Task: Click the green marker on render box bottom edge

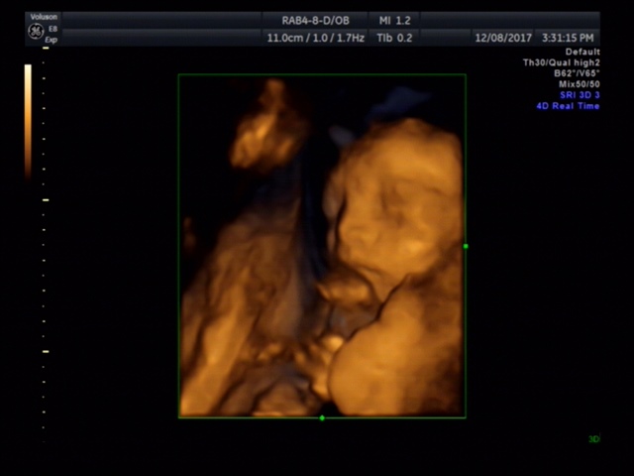Action: 322,417
